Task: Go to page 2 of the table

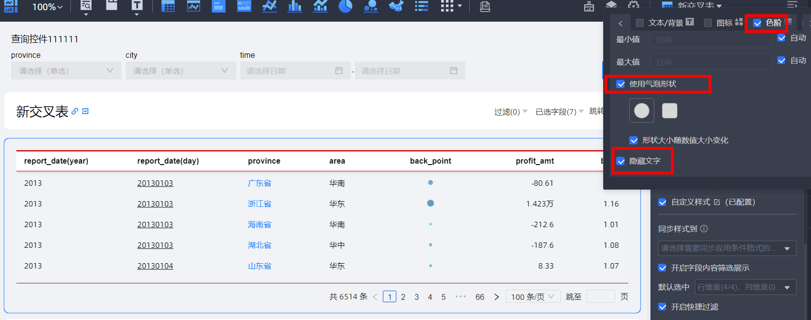Action: coord(403,297)
